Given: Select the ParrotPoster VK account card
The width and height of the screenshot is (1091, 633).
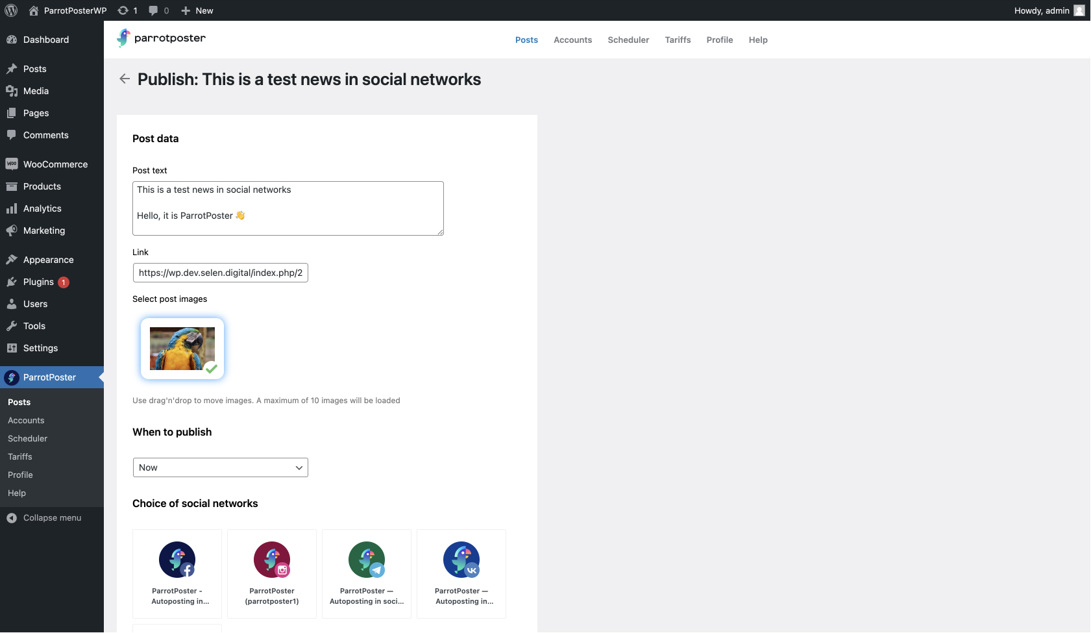Looking at the screenshot, I should click(x=461, y=574).
